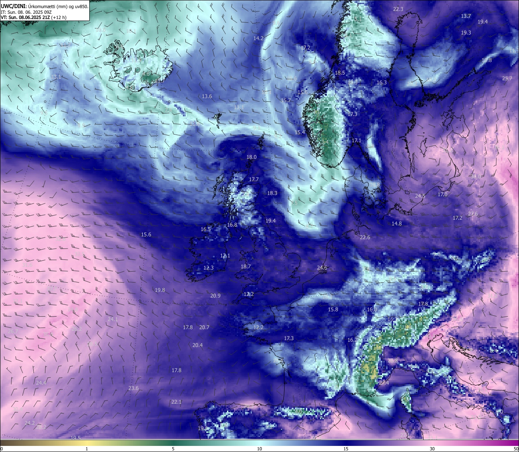
Task: Select the 16.2 value label
Action: pyautogui.click(x=352, y=340)
